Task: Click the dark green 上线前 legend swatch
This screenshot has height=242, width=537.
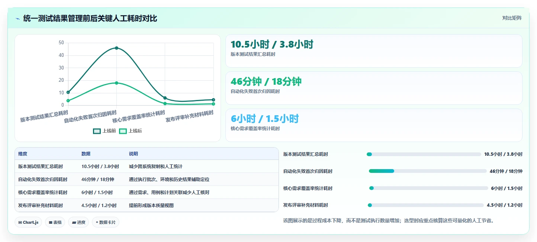Action: (97, 131)
